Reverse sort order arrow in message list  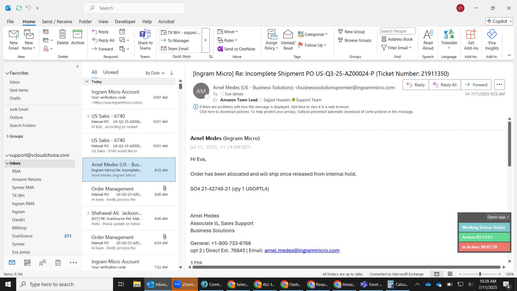pyautogui.click(x=172, y=73)
